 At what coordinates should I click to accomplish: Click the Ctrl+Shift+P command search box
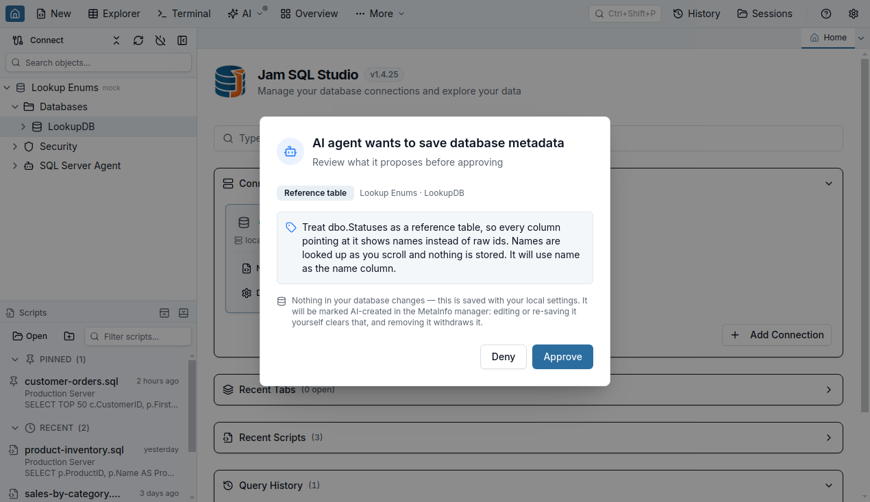click(625, 14)
